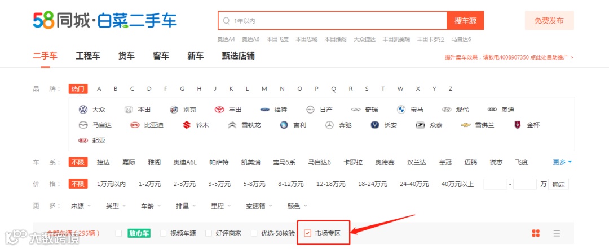Select the 二手车 navigation tab
This screenshot has height=249, width=609.
45,56
